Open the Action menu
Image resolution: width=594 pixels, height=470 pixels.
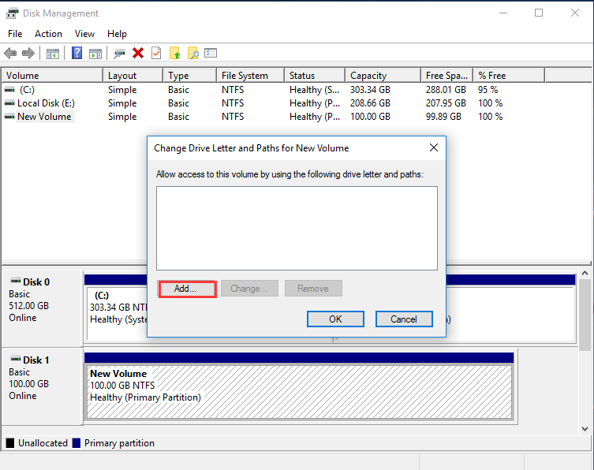48,34
